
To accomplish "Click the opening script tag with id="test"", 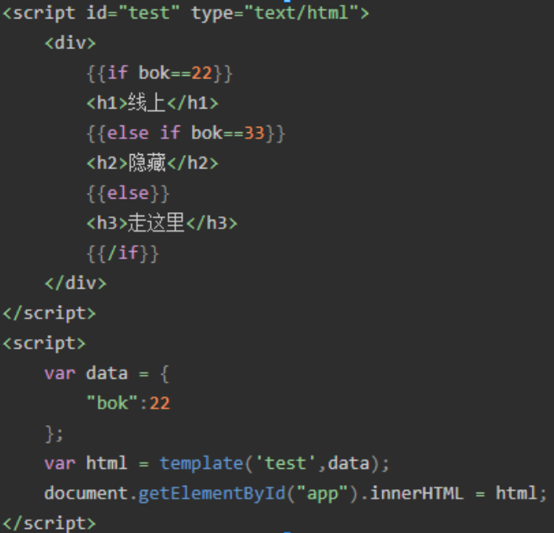I will click(186, 13).
